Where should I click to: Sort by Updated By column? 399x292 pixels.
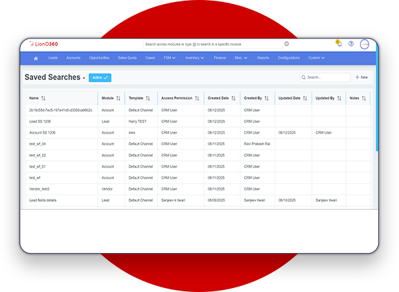[x=339, y=98]
